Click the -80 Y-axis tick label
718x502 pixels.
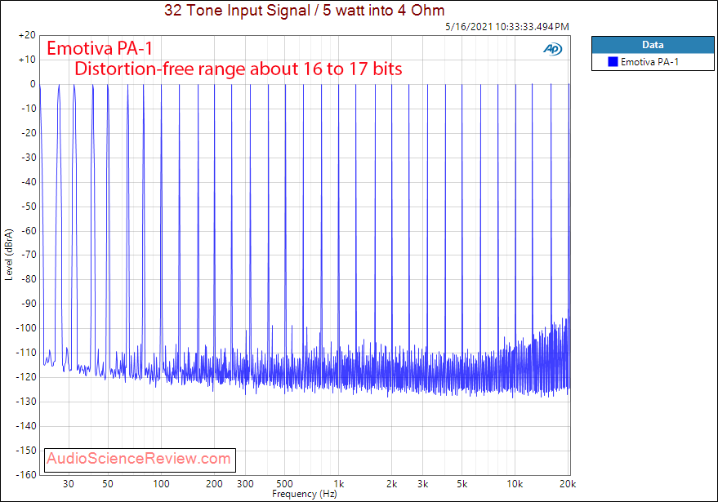[29, 279]
